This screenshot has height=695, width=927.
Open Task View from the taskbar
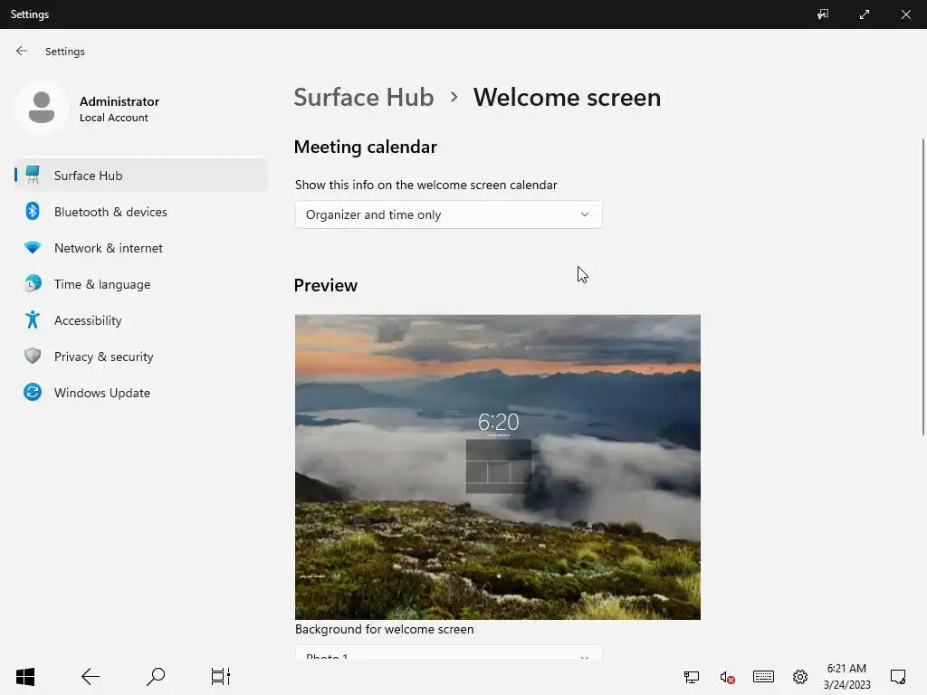tap(221, 676)
